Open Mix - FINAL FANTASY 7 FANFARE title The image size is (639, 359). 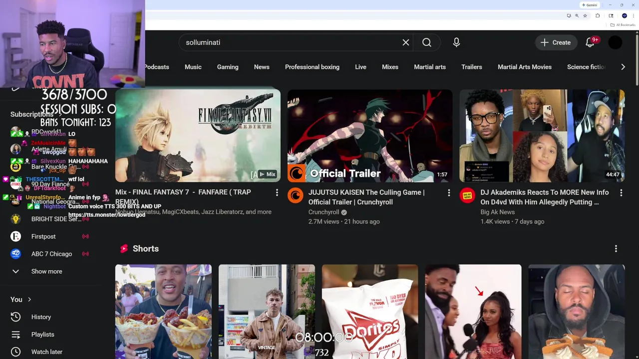(183, 197)
